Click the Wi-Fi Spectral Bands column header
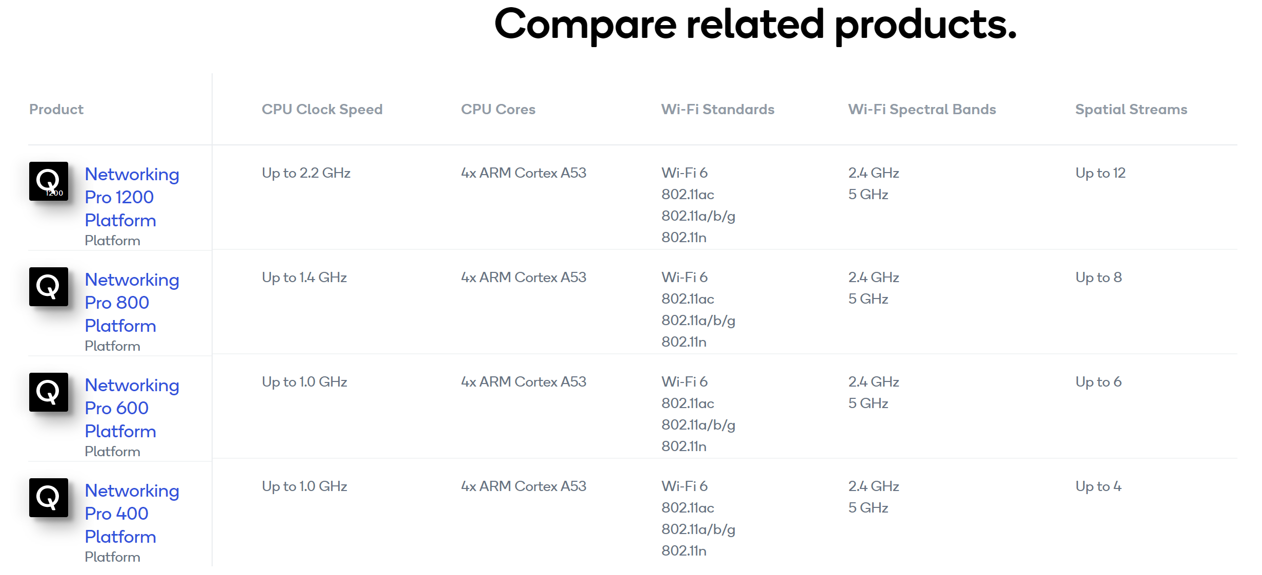 [922, 110]
